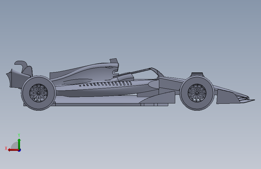Image resolution: width=261 pixels, height=169 pixels.
Task: Select the cooling louvers row on the sidepod
Action: tap(106, 84)
